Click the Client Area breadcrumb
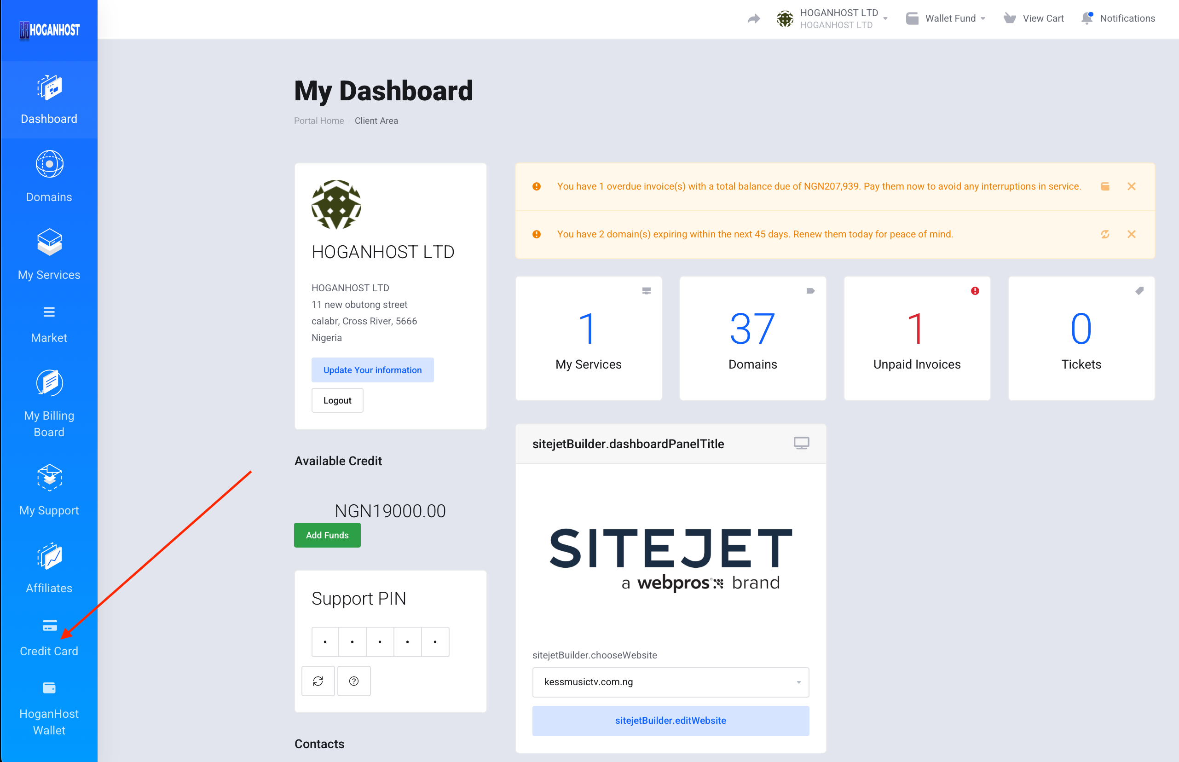The width and height of the screenshot is (1179, 762). (376, 121)
